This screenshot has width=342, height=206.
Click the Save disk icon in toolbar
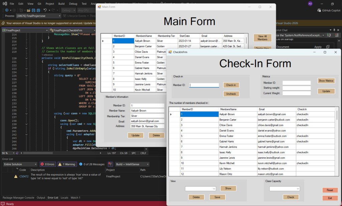tap(33, 10)
